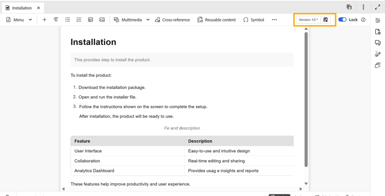Click the info icon beside Lock
The image size is (385, 196).
click(x=363, y=19)
